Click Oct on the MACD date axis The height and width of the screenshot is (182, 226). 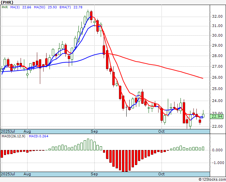coord(162,174)
